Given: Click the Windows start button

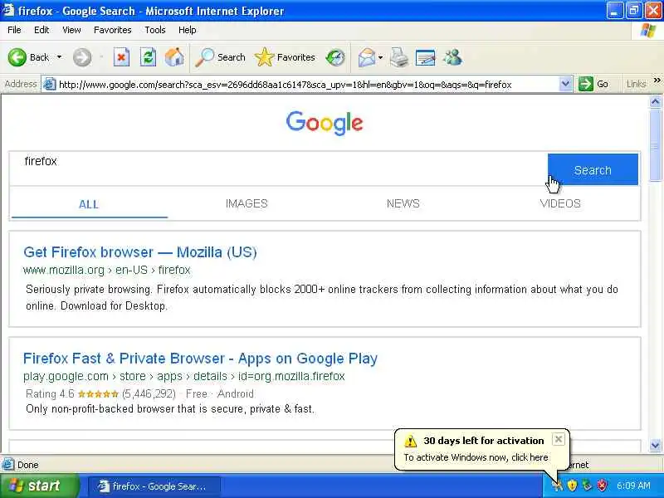Looking at the screenshot, I should 39,486.
